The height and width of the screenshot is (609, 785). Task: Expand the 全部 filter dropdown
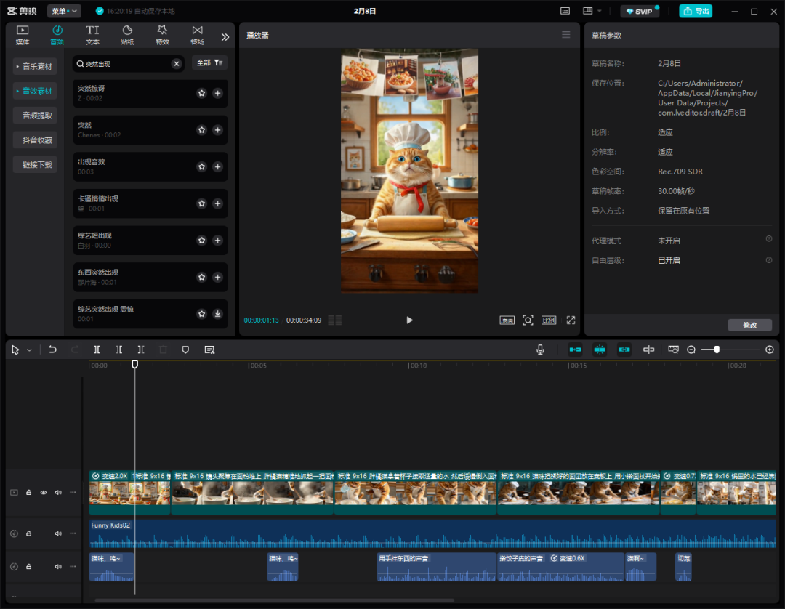pos(209,63)
